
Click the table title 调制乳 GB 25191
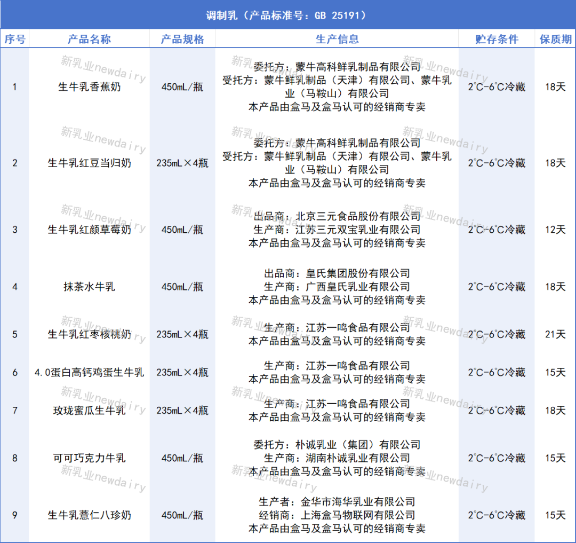286,15
